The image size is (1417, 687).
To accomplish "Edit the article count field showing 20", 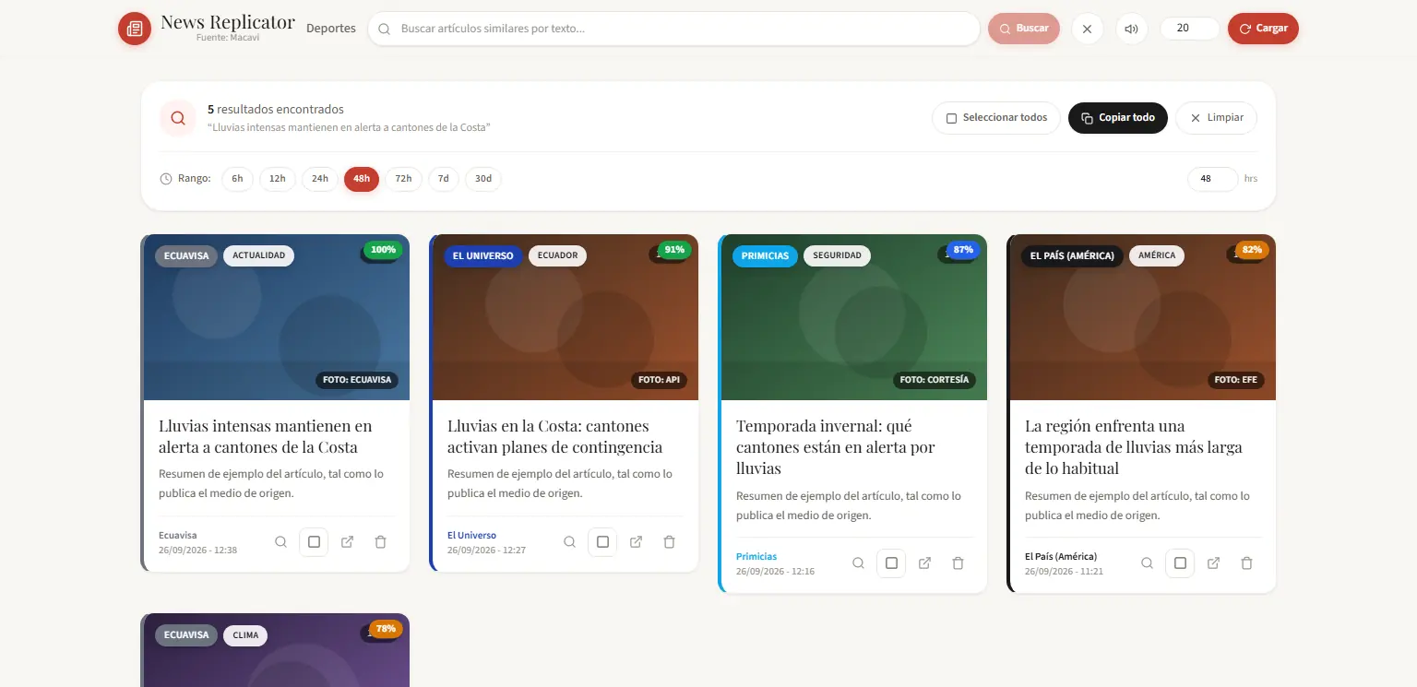I will [1190, 29].
